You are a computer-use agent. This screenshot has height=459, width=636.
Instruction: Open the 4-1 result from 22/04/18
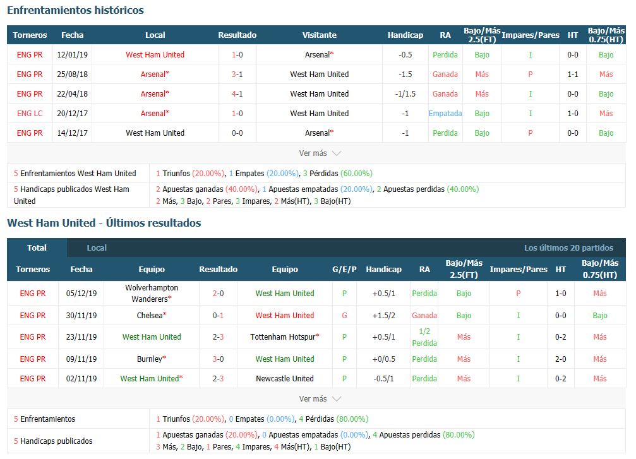237,93
